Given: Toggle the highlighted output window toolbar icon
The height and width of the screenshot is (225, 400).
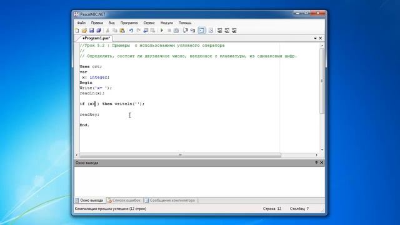Looking at the screenshot, I should (201, 31).
